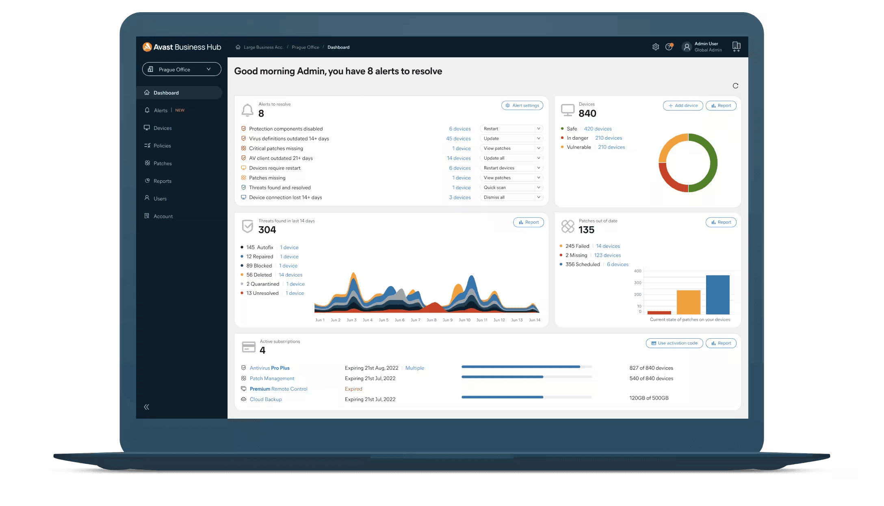Image resolution: width=884 pixels, height=506 pixels.
Task: Click patch icon beside Patch Management subscription
Action: 244,378
